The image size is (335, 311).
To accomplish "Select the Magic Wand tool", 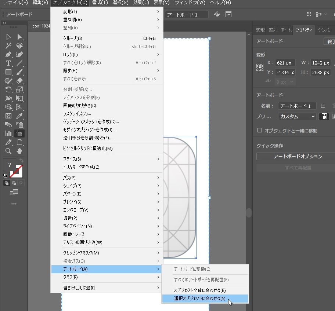I will pyautogui.click(x=8, y=45).
